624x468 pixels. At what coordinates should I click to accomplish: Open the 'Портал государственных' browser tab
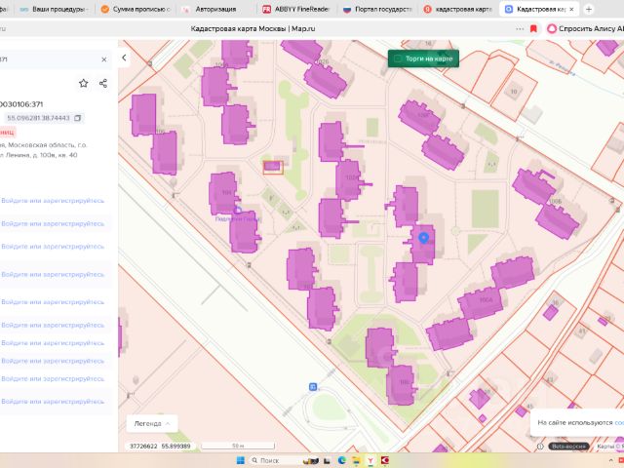click(376, 9)
